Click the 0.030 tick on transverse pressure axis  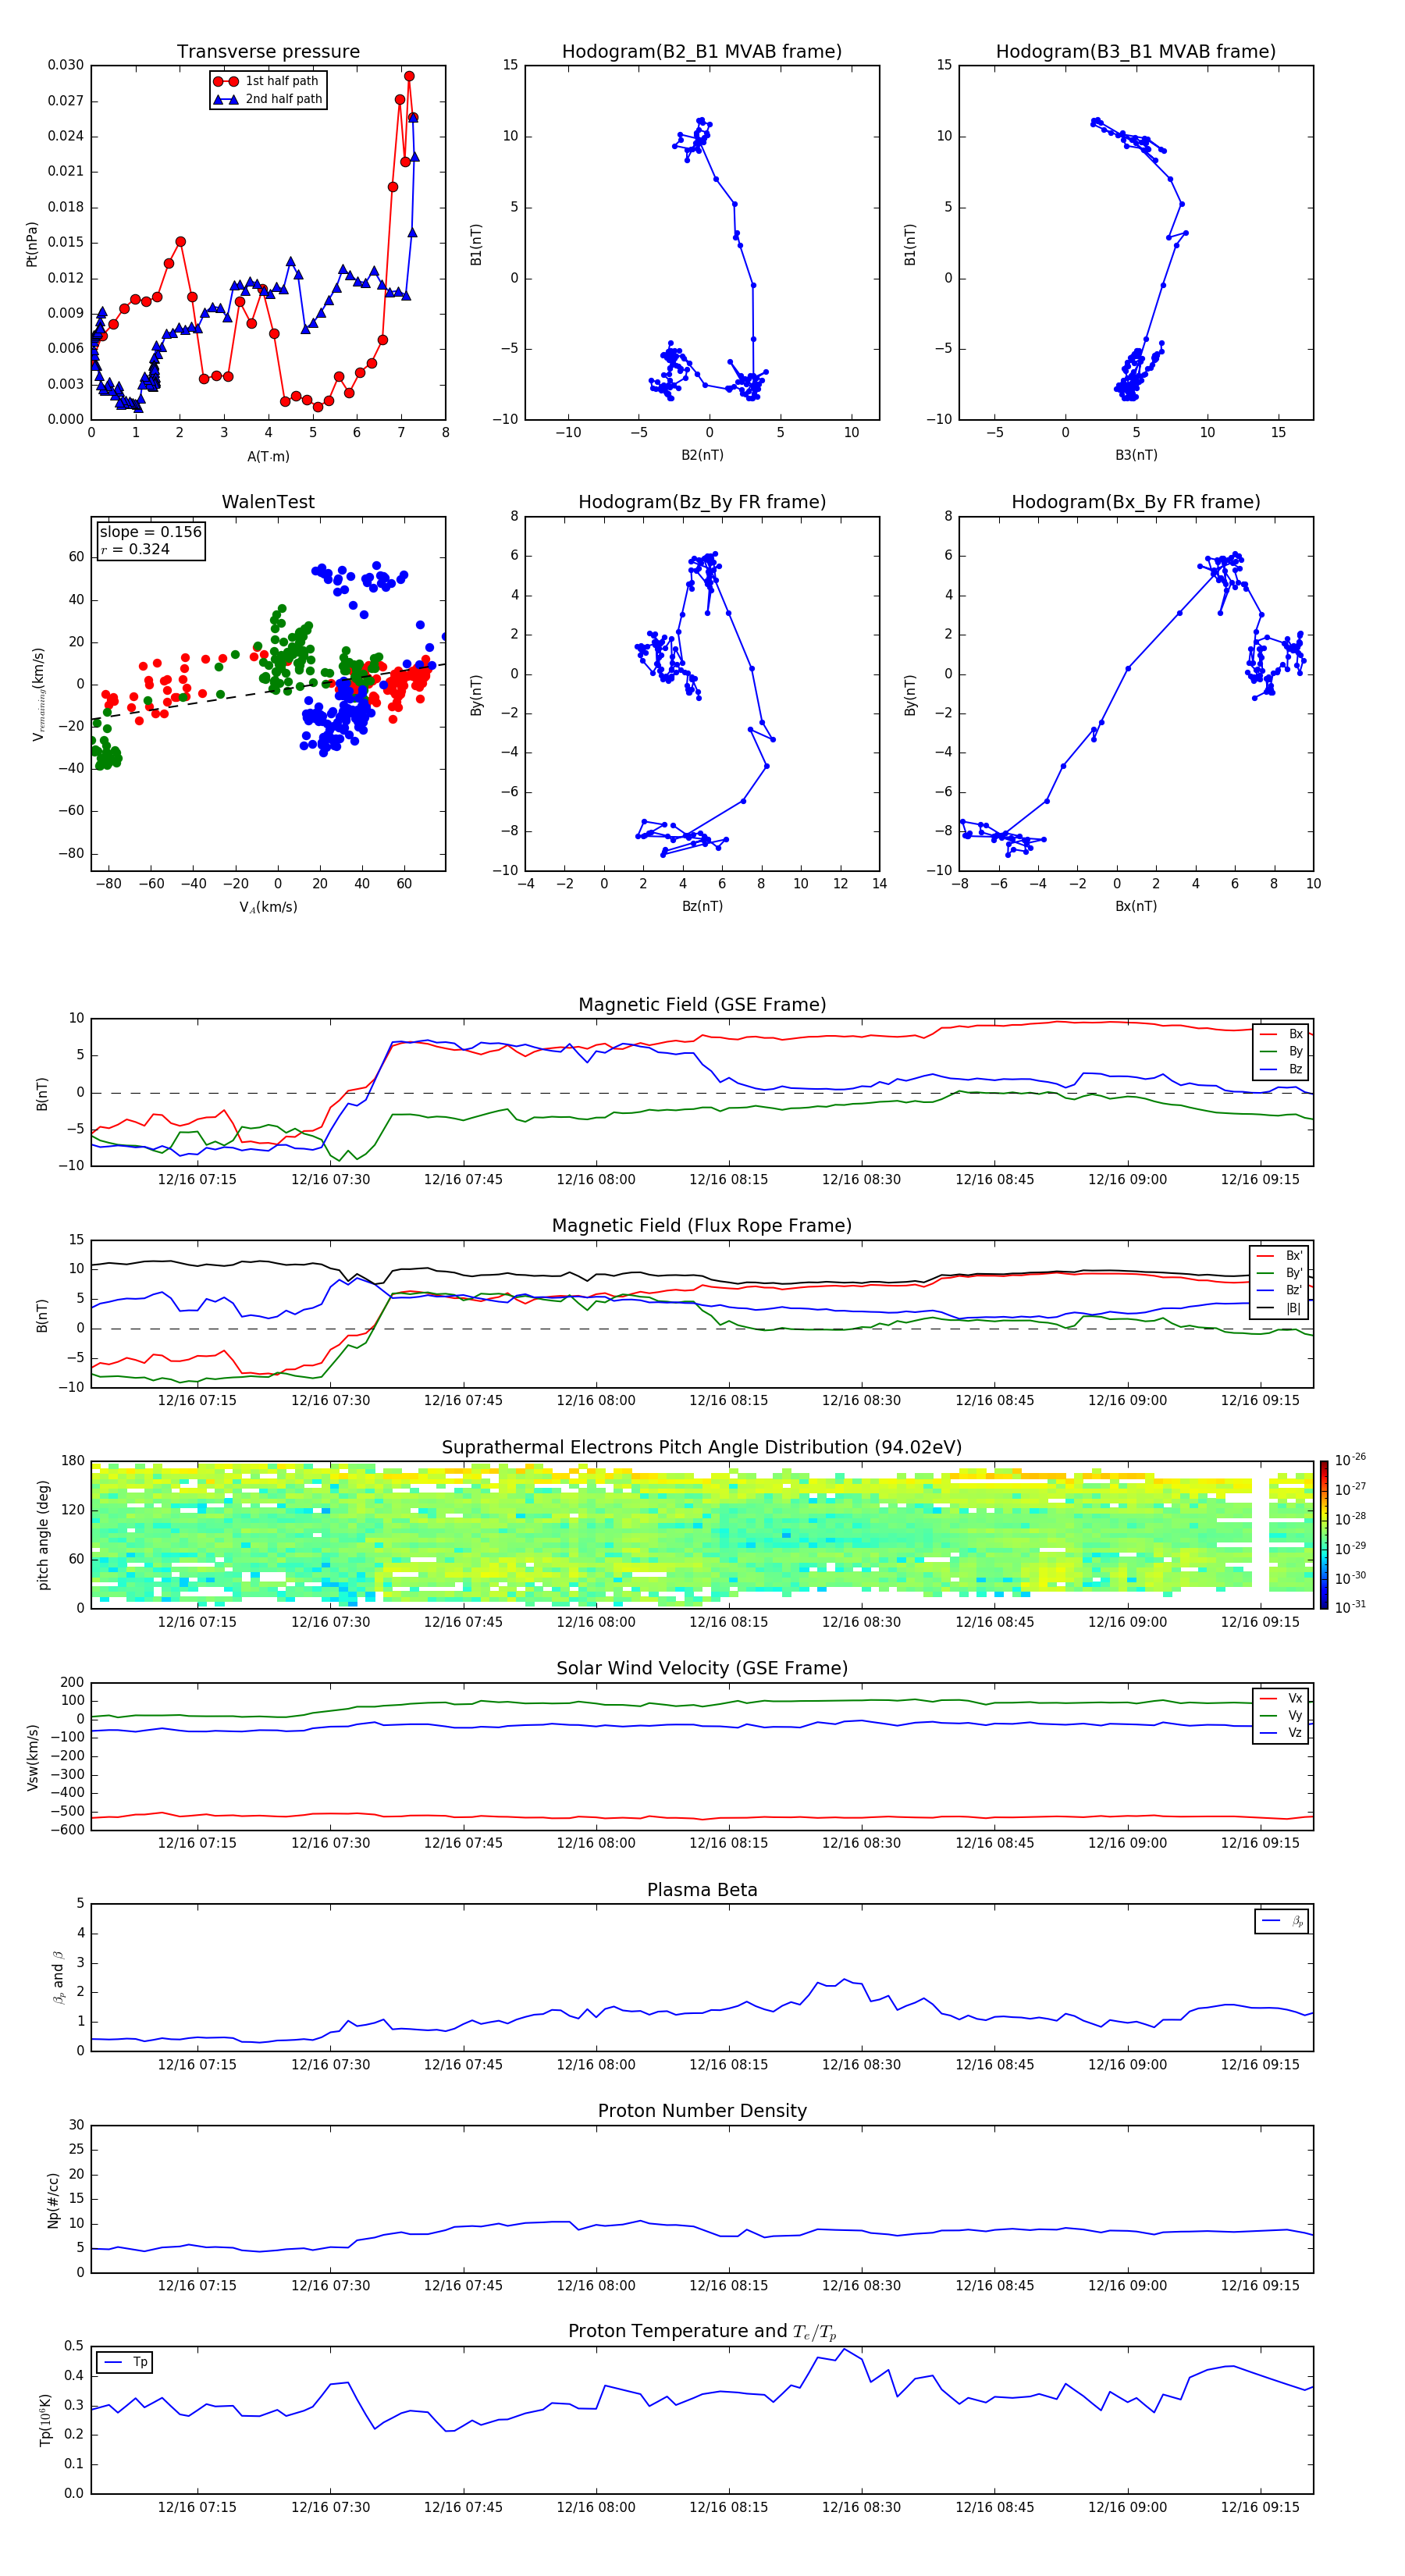(x=66, y=66)
